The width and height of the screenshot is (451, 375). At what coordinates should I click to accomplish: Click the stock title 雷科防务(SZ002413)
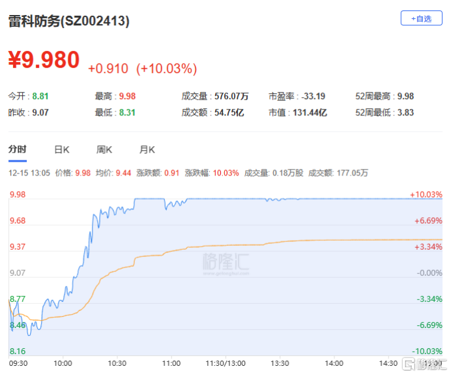pos(69,21)
